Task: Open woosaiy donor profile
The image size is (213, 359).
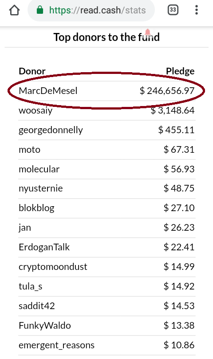Action: tap(35, 110)
